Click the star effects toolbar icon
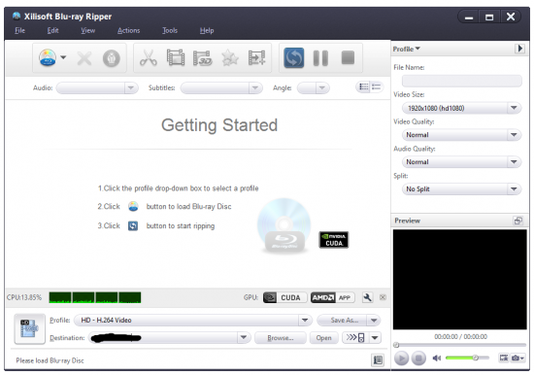 coord(230,58)
